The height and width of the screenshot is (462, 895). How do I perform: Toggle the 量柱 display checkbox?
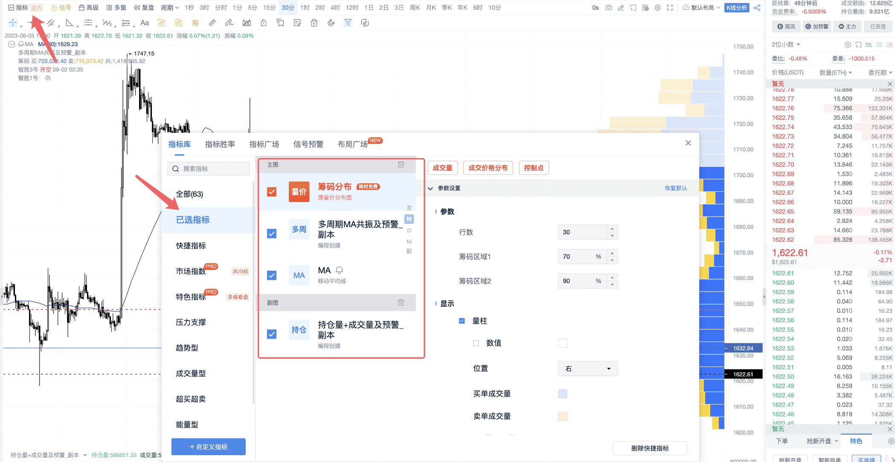click(462, 321)
